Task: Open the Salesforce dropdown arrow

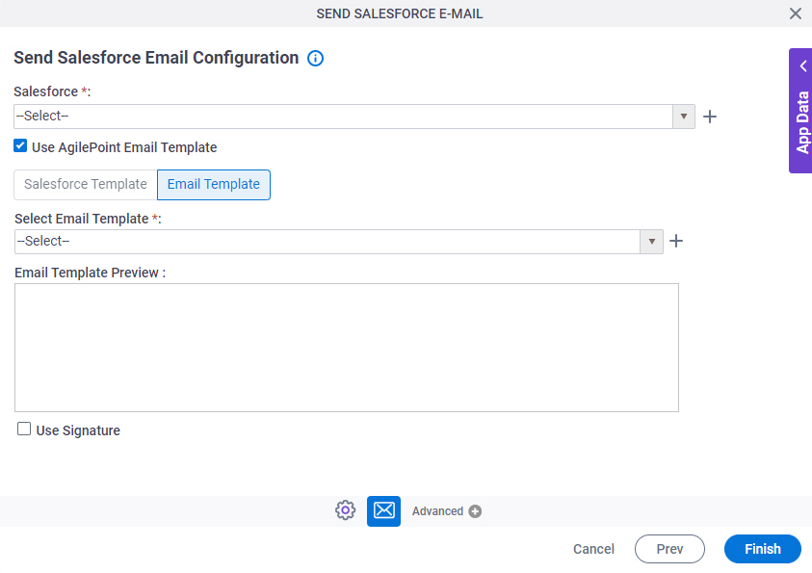Action: coord(683,117)
